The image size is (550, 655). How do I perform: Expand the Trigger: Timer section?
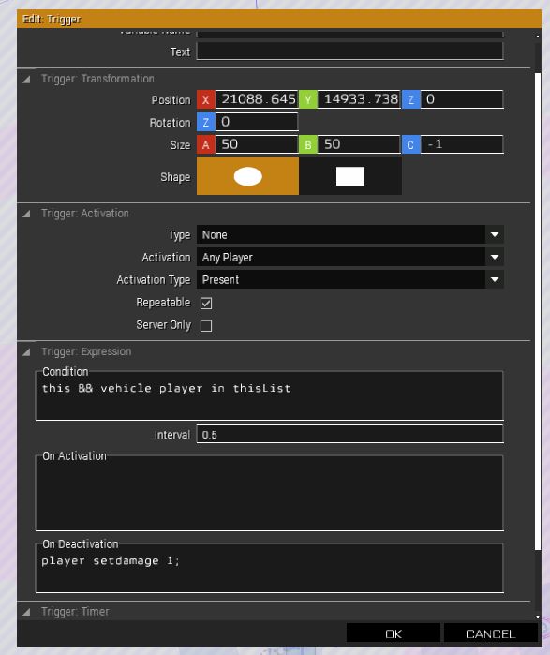point(27,612)
